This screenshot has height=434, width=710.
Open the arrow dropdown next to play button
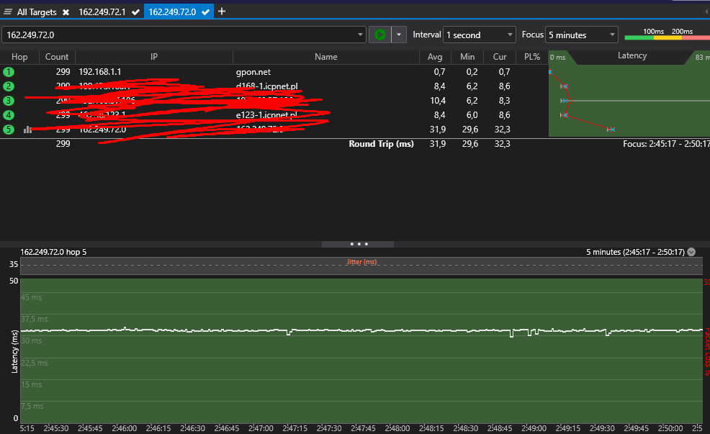coord(399,35)
